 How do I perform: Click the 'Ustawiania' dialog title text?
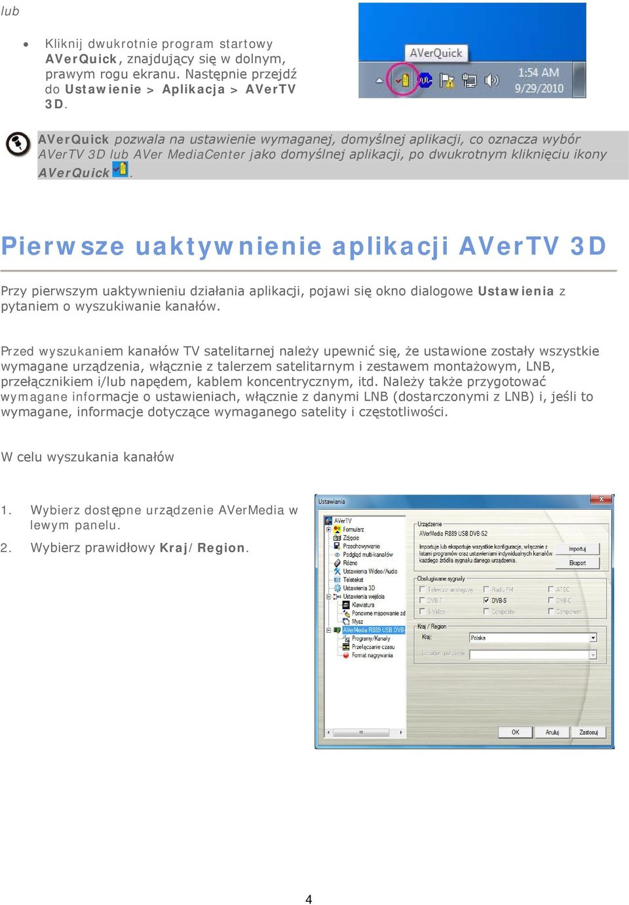(332, 502)
